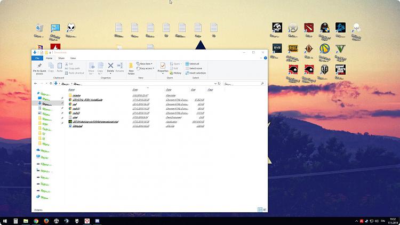Navigate back in File Explorer
The height and width of the screenshot is (225, 400).
tap(35, 83)
